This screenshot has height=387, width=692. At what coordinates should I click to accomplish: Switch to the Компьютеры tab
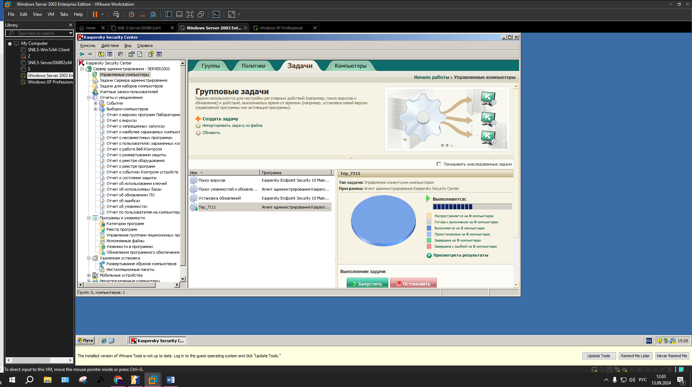pos(351,66)
